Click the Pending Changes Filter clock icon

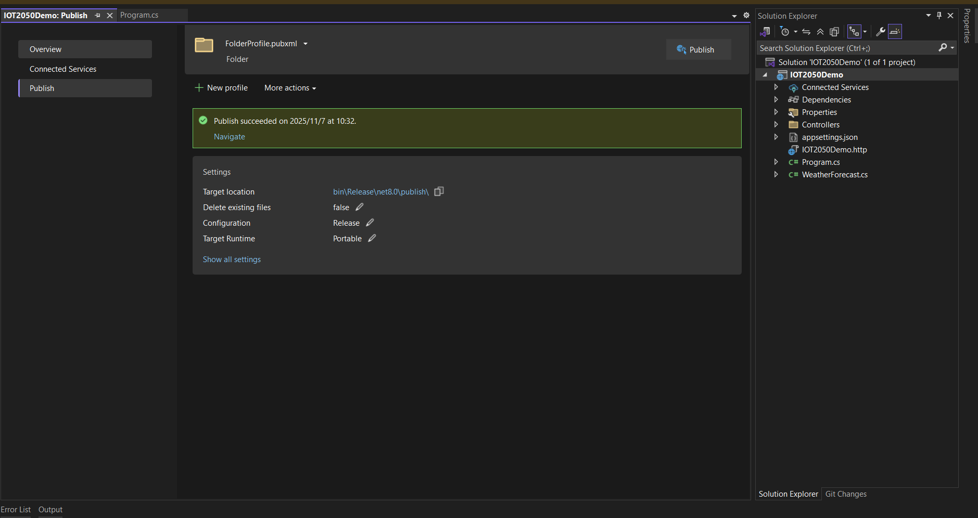pyautogui.click(x=785, y=32)
